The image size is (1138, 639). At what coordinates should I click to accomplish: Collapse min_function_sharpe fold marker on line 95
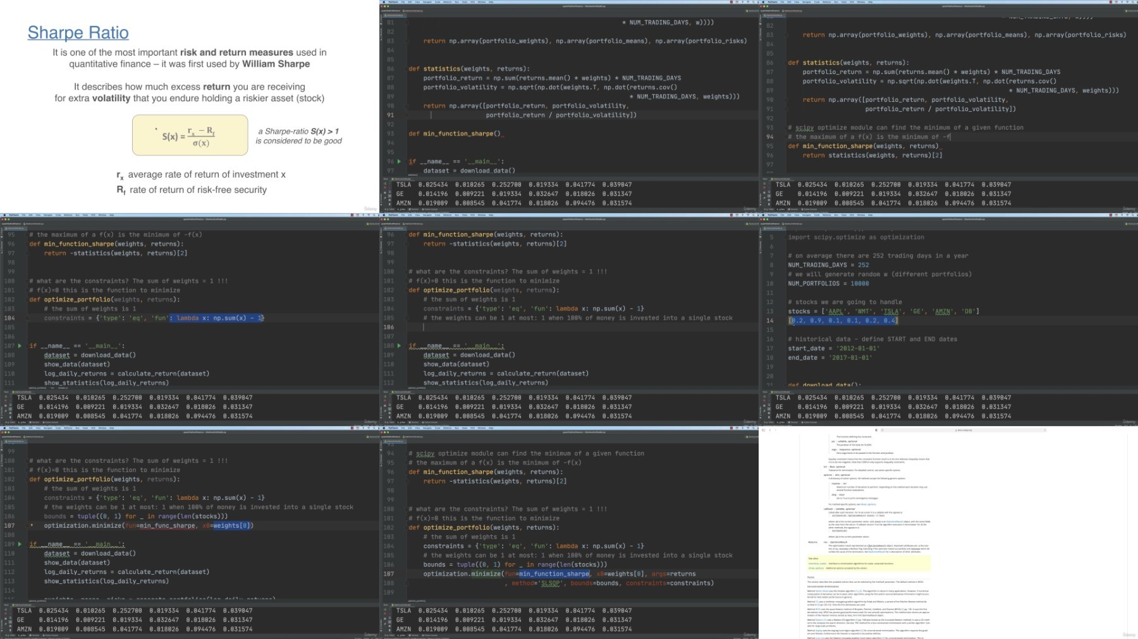[785, 146]
